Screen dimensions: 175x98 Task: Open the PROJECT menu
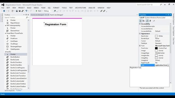click(21, 8)
